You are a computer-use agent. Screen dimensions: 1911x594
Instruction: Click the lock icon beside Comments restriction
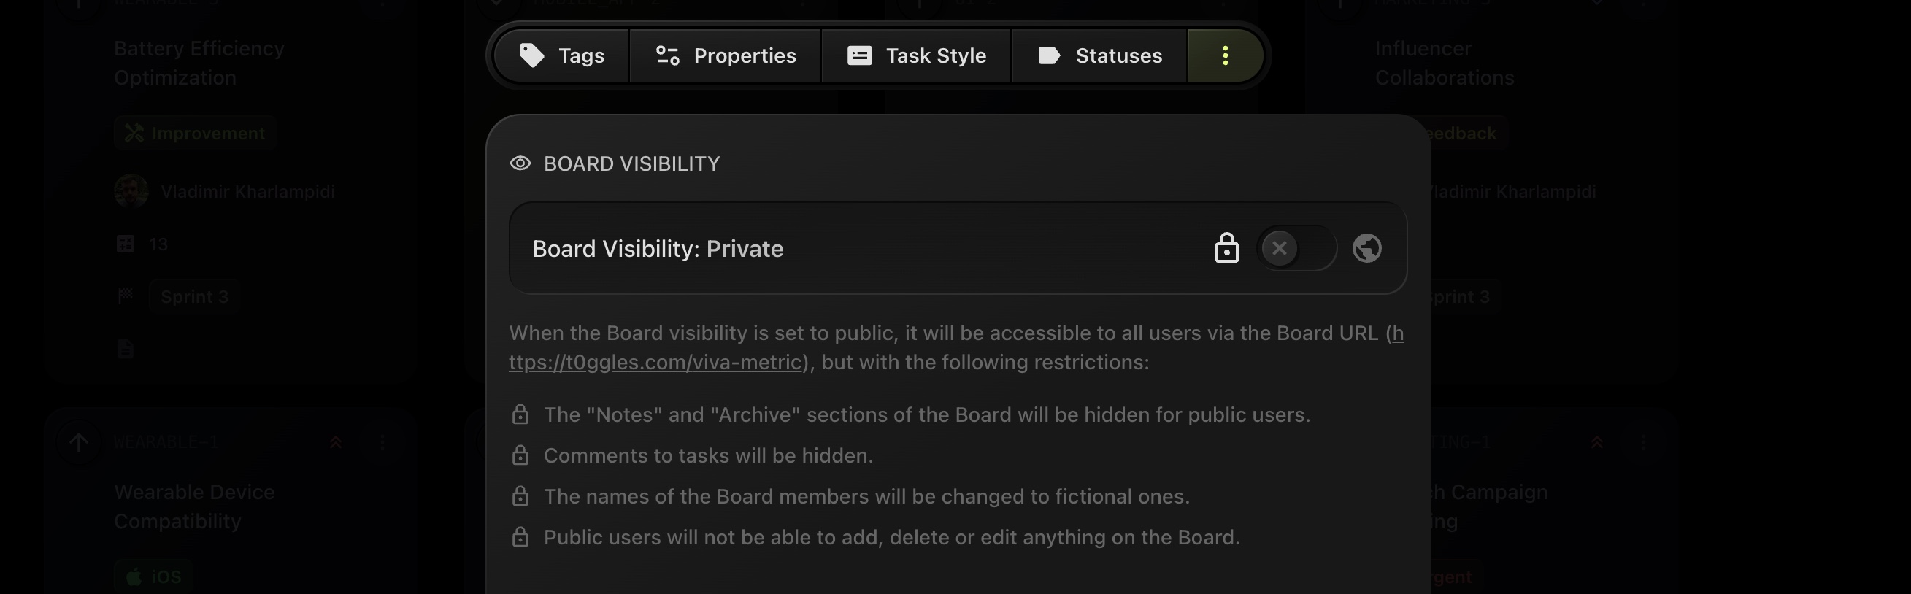[x=520, y=455]
